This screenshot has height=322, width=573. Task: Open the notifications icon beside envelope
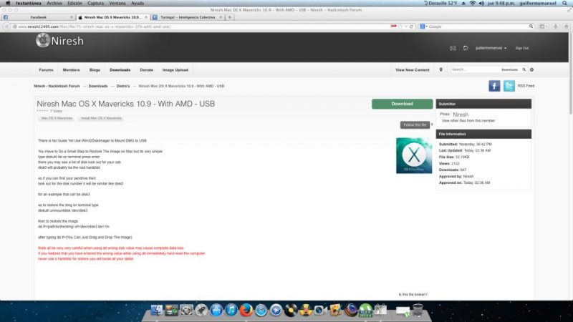465,48
